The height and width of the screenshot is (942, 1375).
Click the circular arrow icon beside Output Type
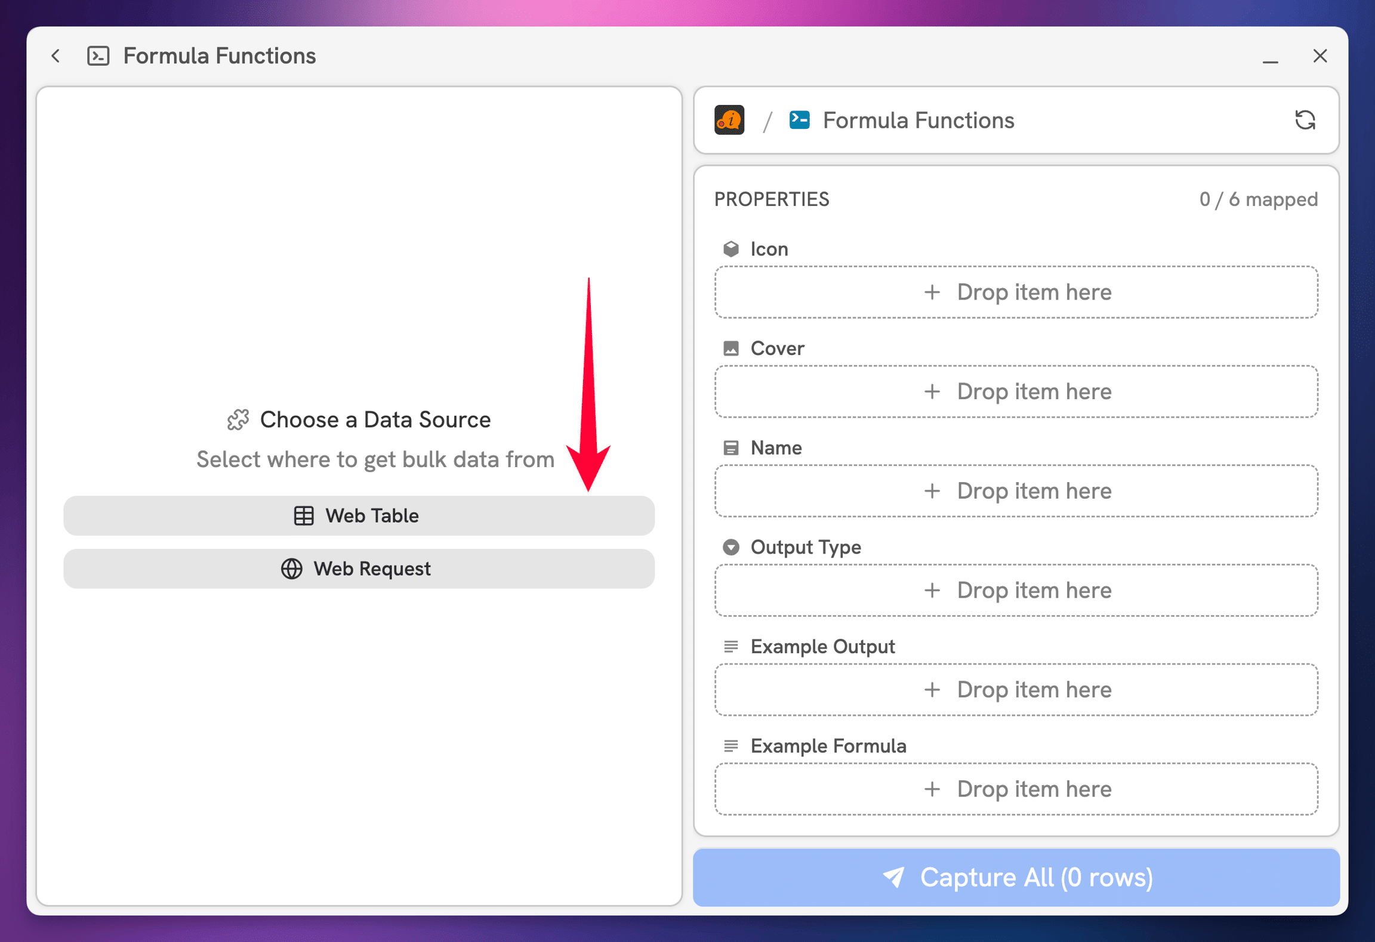(731, 547)
